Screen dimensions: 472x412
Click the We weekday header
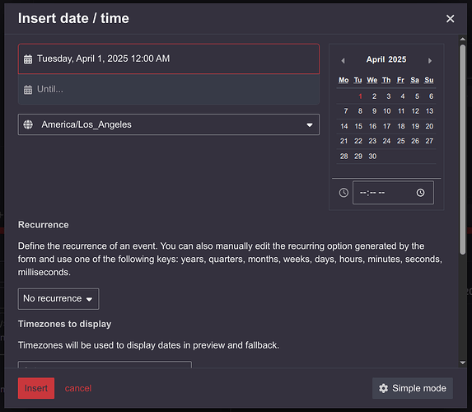point(372,80)
